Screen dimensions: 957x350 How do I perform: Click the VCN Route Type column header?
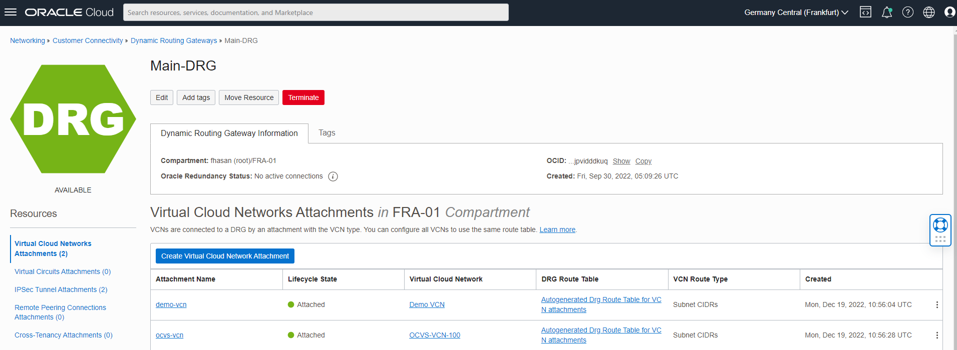(x=701, y=279)
